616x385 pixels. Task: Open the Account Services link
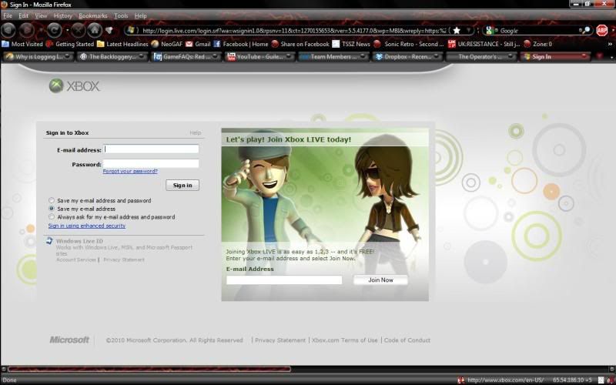[x=75, y=259]
